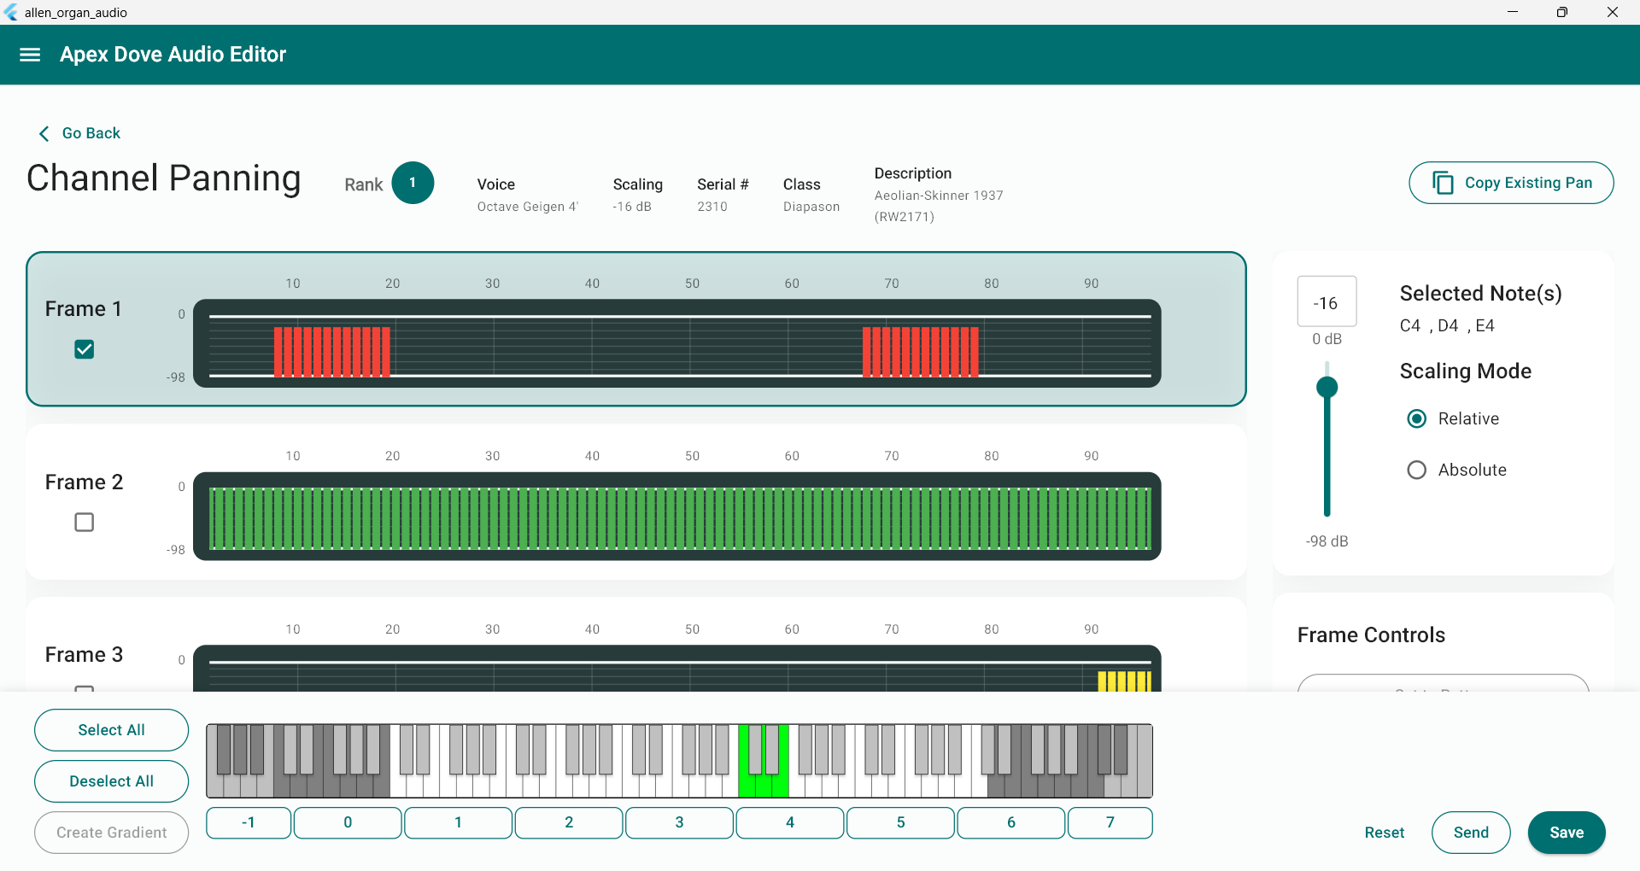
Task: Open the hamburger navigation menu
Action: click(30, 54)
